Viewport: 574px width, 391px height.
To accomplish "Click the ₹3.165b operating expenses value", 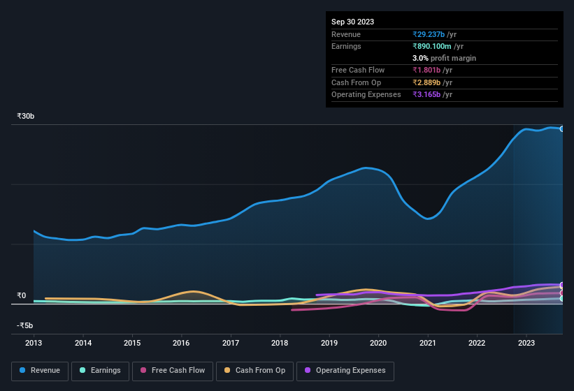I will coord(426,95).
